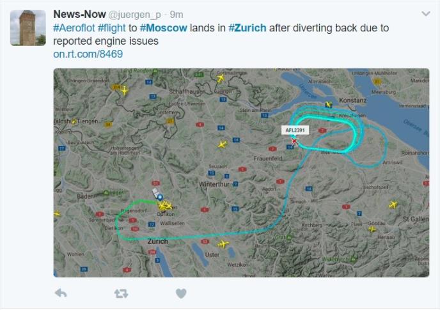Viewport: 440px width, 310px height.
Task: Visit the @juergen_p handle
Action: tap(135, 15)
